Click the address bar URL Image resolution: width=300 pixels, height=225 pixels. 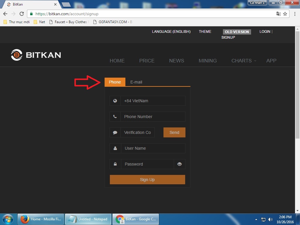[x=67, y=14]
